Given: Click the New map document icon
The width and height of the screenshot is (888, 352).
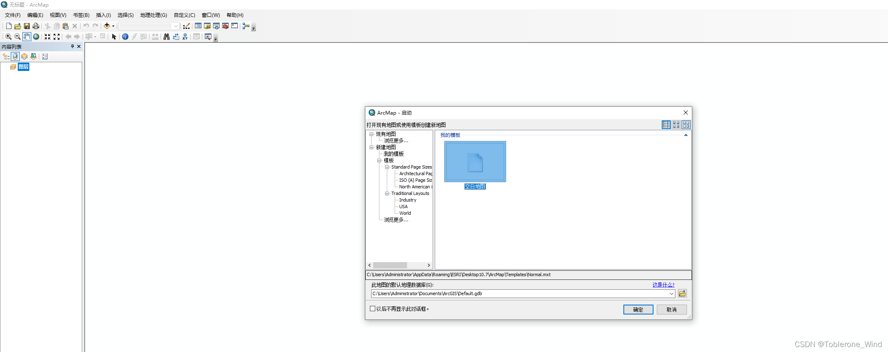Looking at the screenshot, I should 9,26.
